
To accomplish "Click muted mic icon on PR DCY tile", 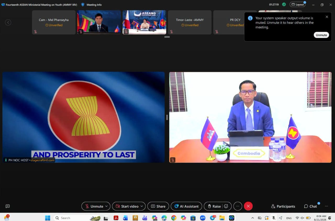I will pos(217,32).
